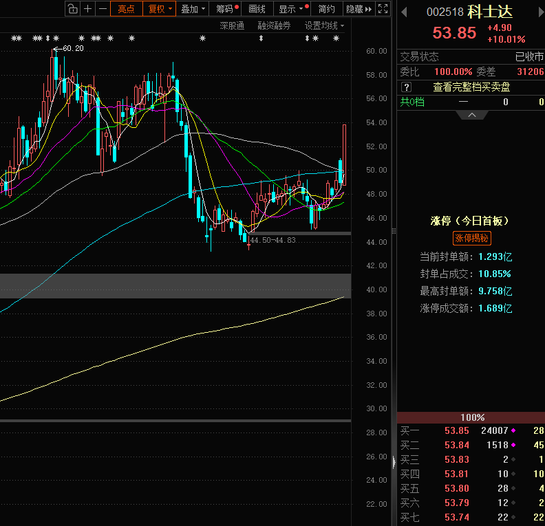This screenshot has width=545, height=526.
Task: Toggle the 亮点 highlights button
Action: (x=126, y=9)
